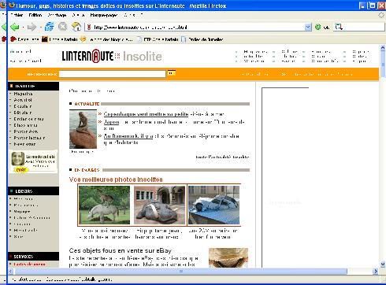Focus the page search field in orange bar
The width and height of the screenshot is (386, 285).
pyautogui.click(x=113, y=74)
